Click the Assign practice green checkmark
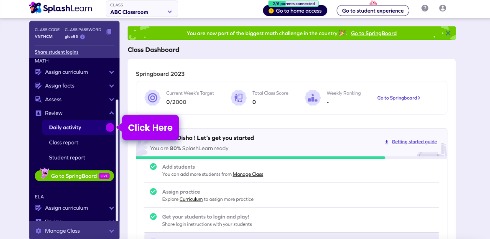The image size is (490, 239). point(153,192)
